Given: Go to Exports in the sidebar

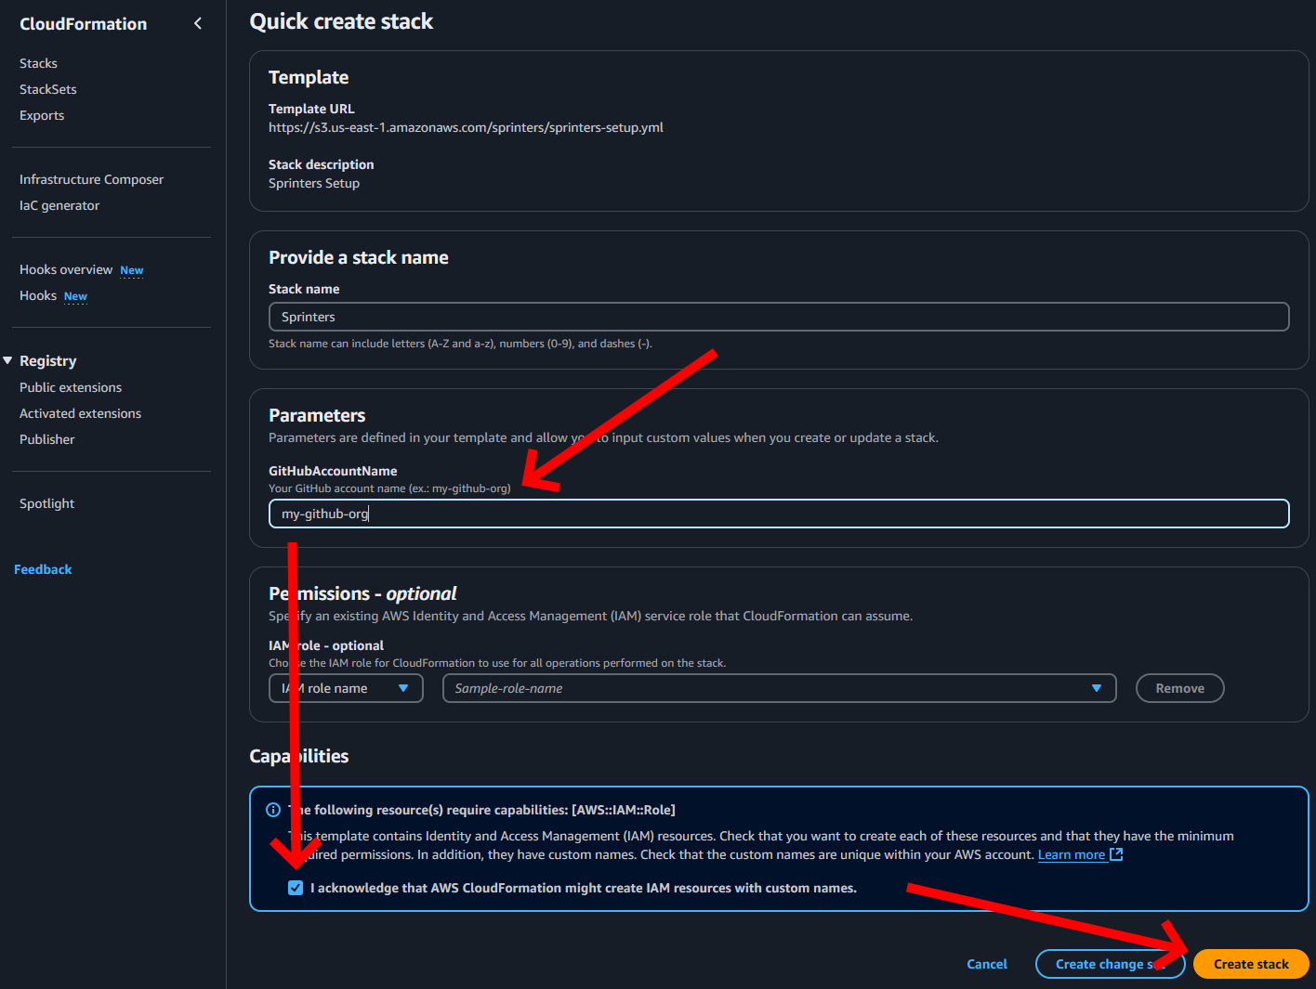Looking at the screenshot, I should [x=42, y=115].
